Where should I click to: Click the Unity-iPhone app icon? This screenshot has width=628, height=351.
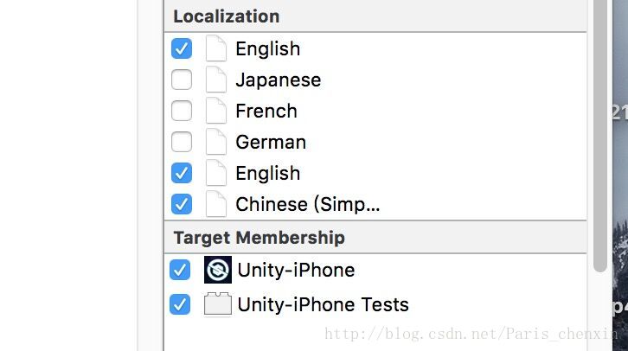click(x=218, y=270)
